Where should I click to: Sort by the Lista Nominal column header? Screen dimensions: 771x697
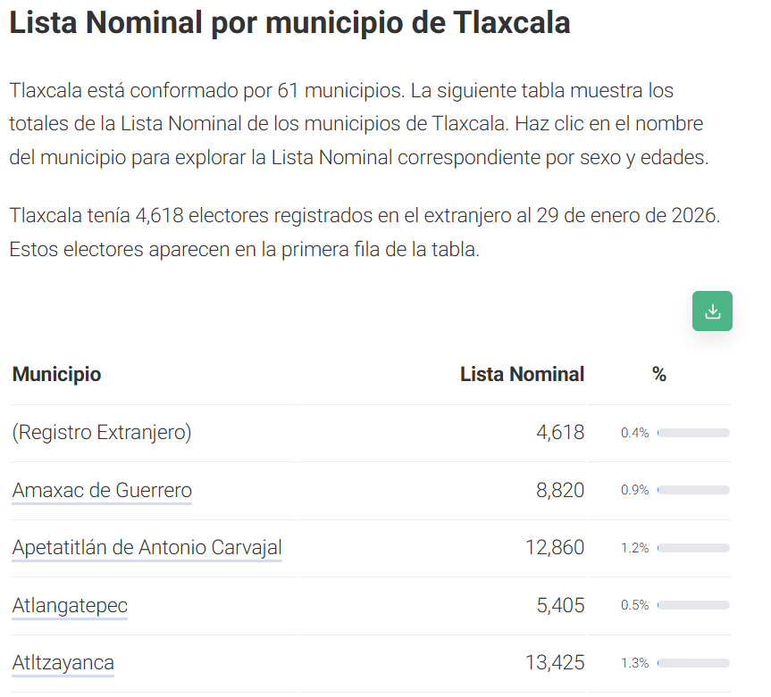coord(523,374)
